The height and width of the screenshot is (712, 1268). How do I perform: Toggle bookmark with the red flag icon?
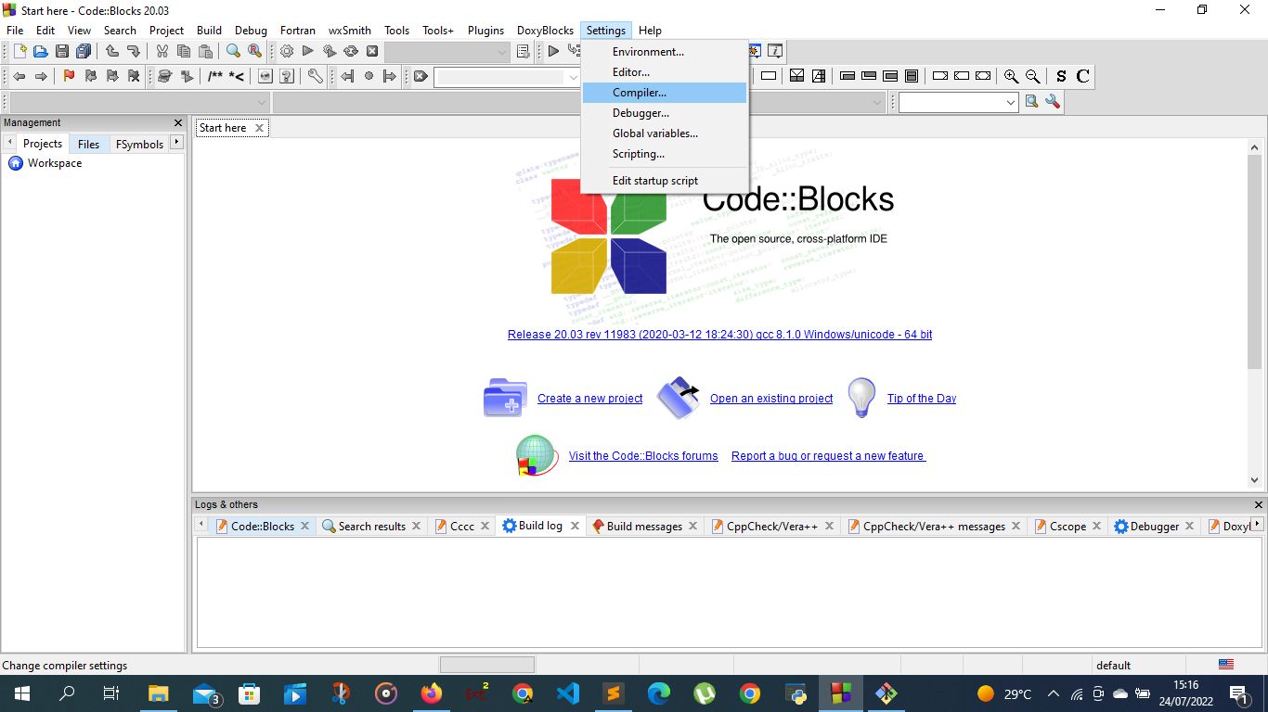[x=69, y=76]
